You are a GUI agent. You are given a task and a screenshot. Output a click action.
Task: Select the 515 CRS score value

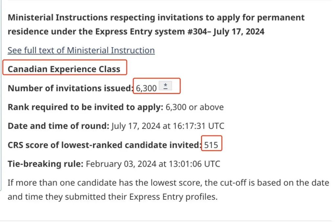point(211,145)
